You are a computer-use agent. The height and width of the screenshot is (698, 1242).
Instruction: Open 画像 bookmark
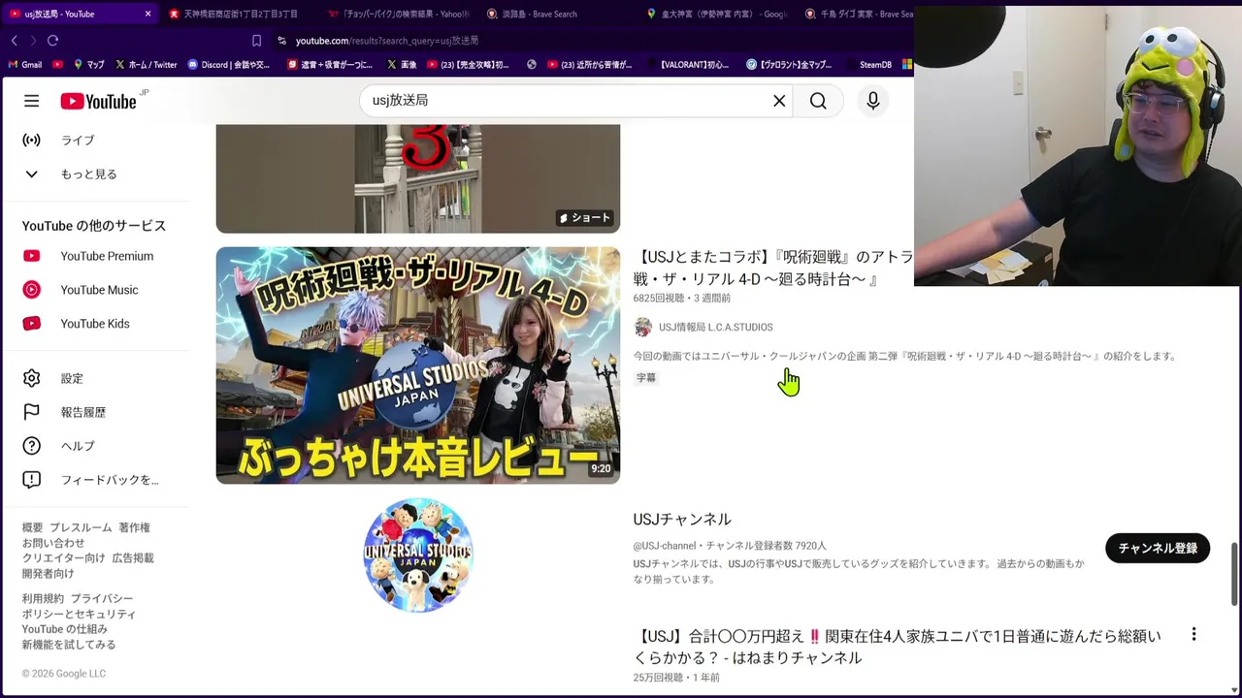(402, 65)
